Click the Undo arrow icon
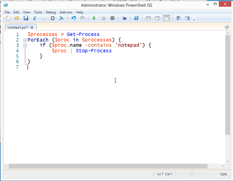The image size is (233, 181). [x=73, y=18]
